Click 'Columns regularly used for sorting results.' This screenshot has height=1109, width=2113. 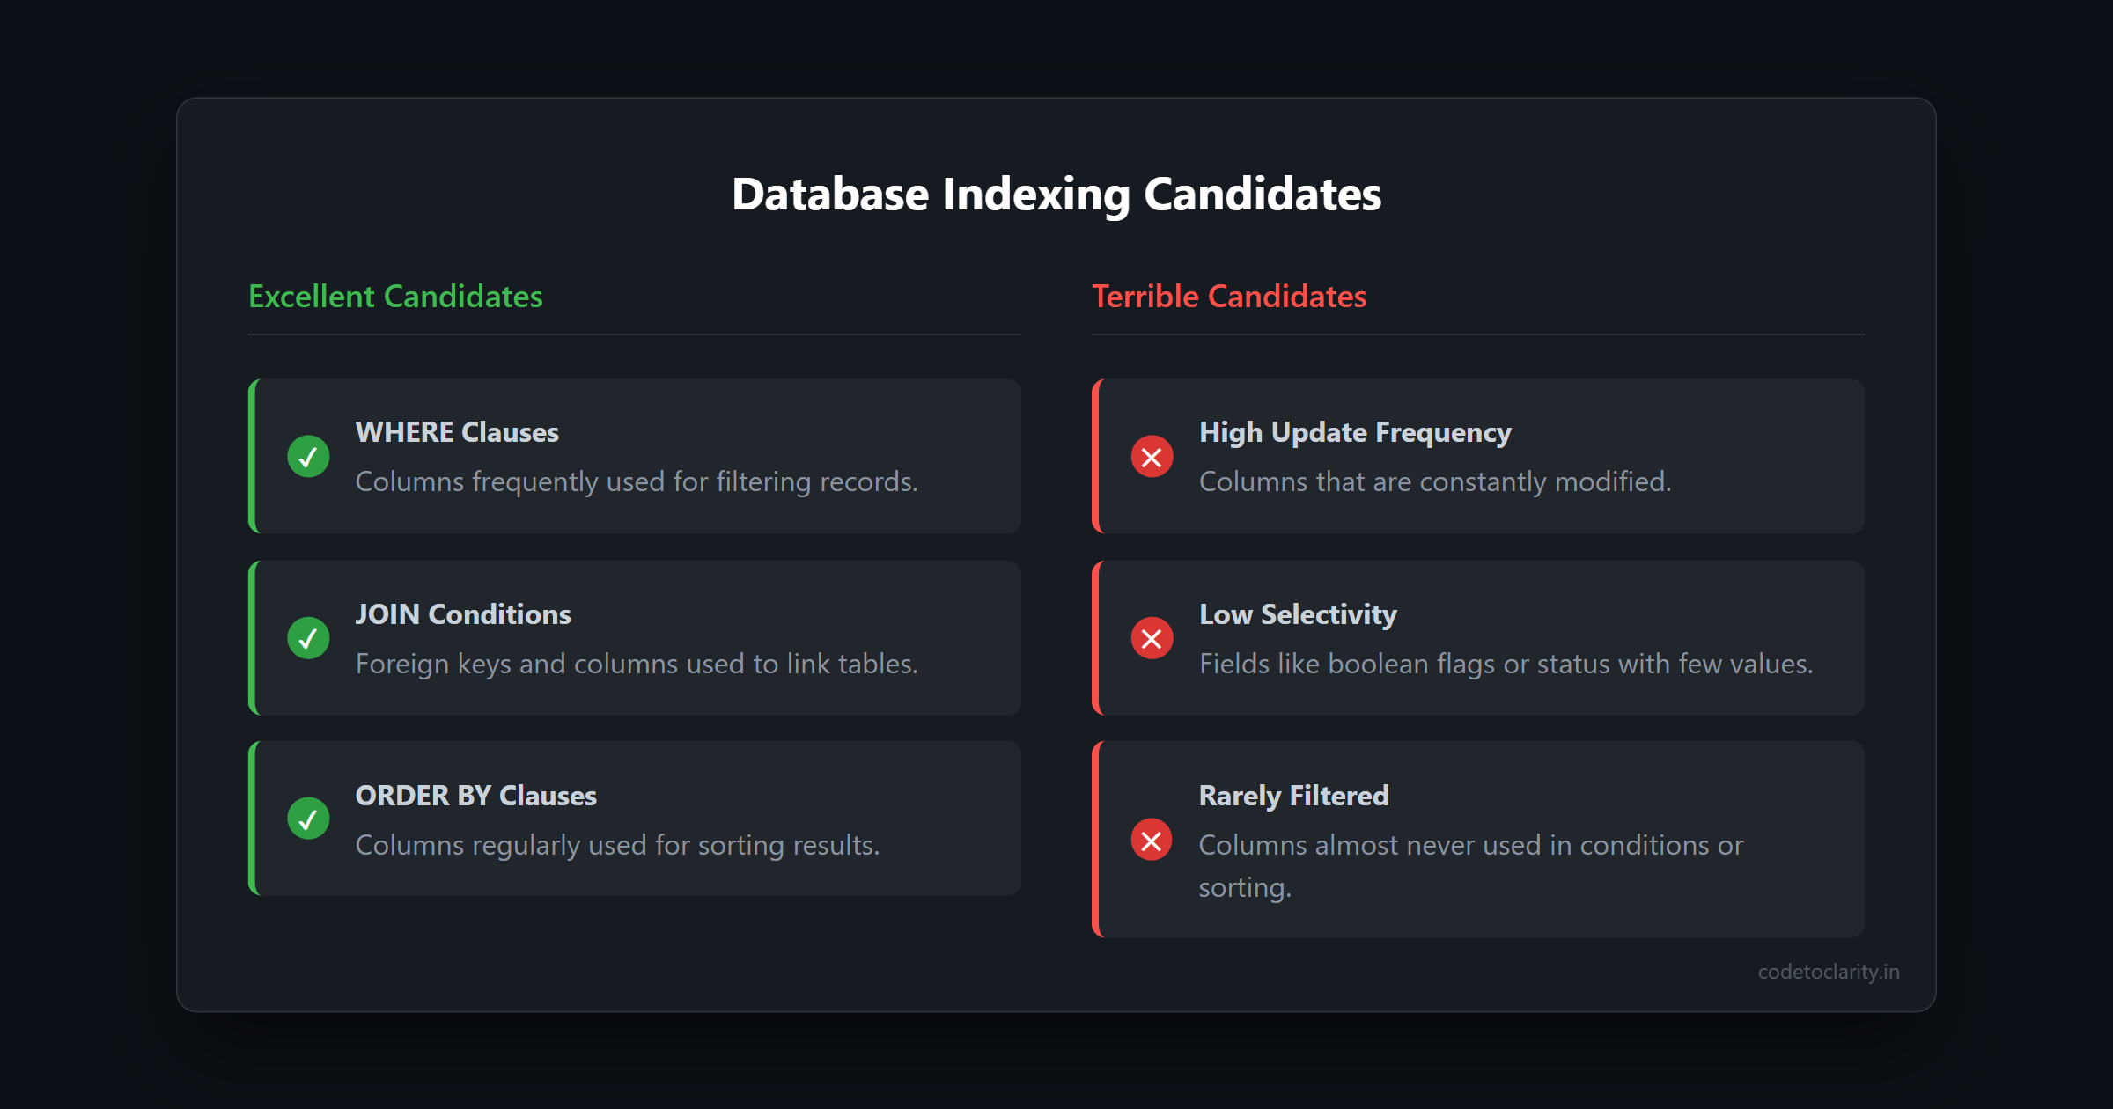[x=617, y=845]
